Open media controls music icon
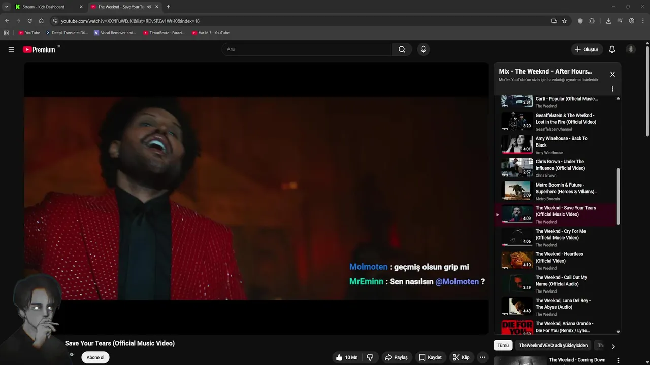The image size is (650, 365). click(620, 21)
